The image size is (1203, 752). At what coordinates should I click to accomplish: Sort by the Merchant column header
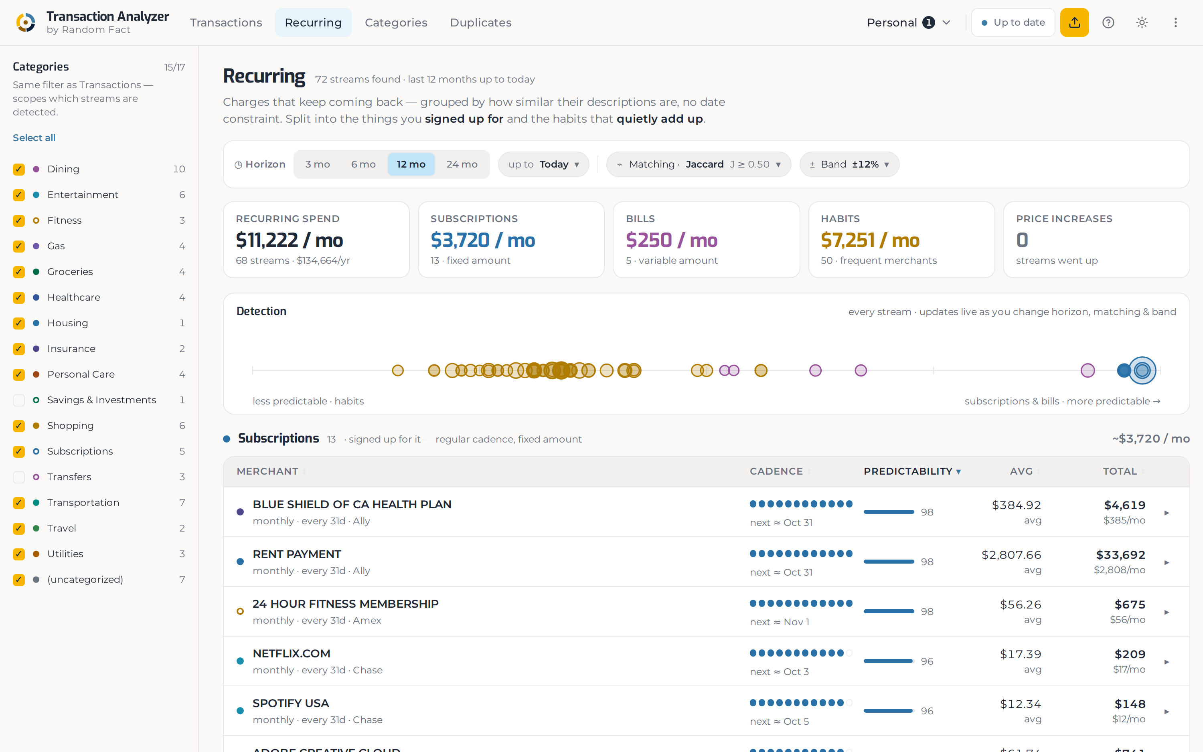pos(271,471)
